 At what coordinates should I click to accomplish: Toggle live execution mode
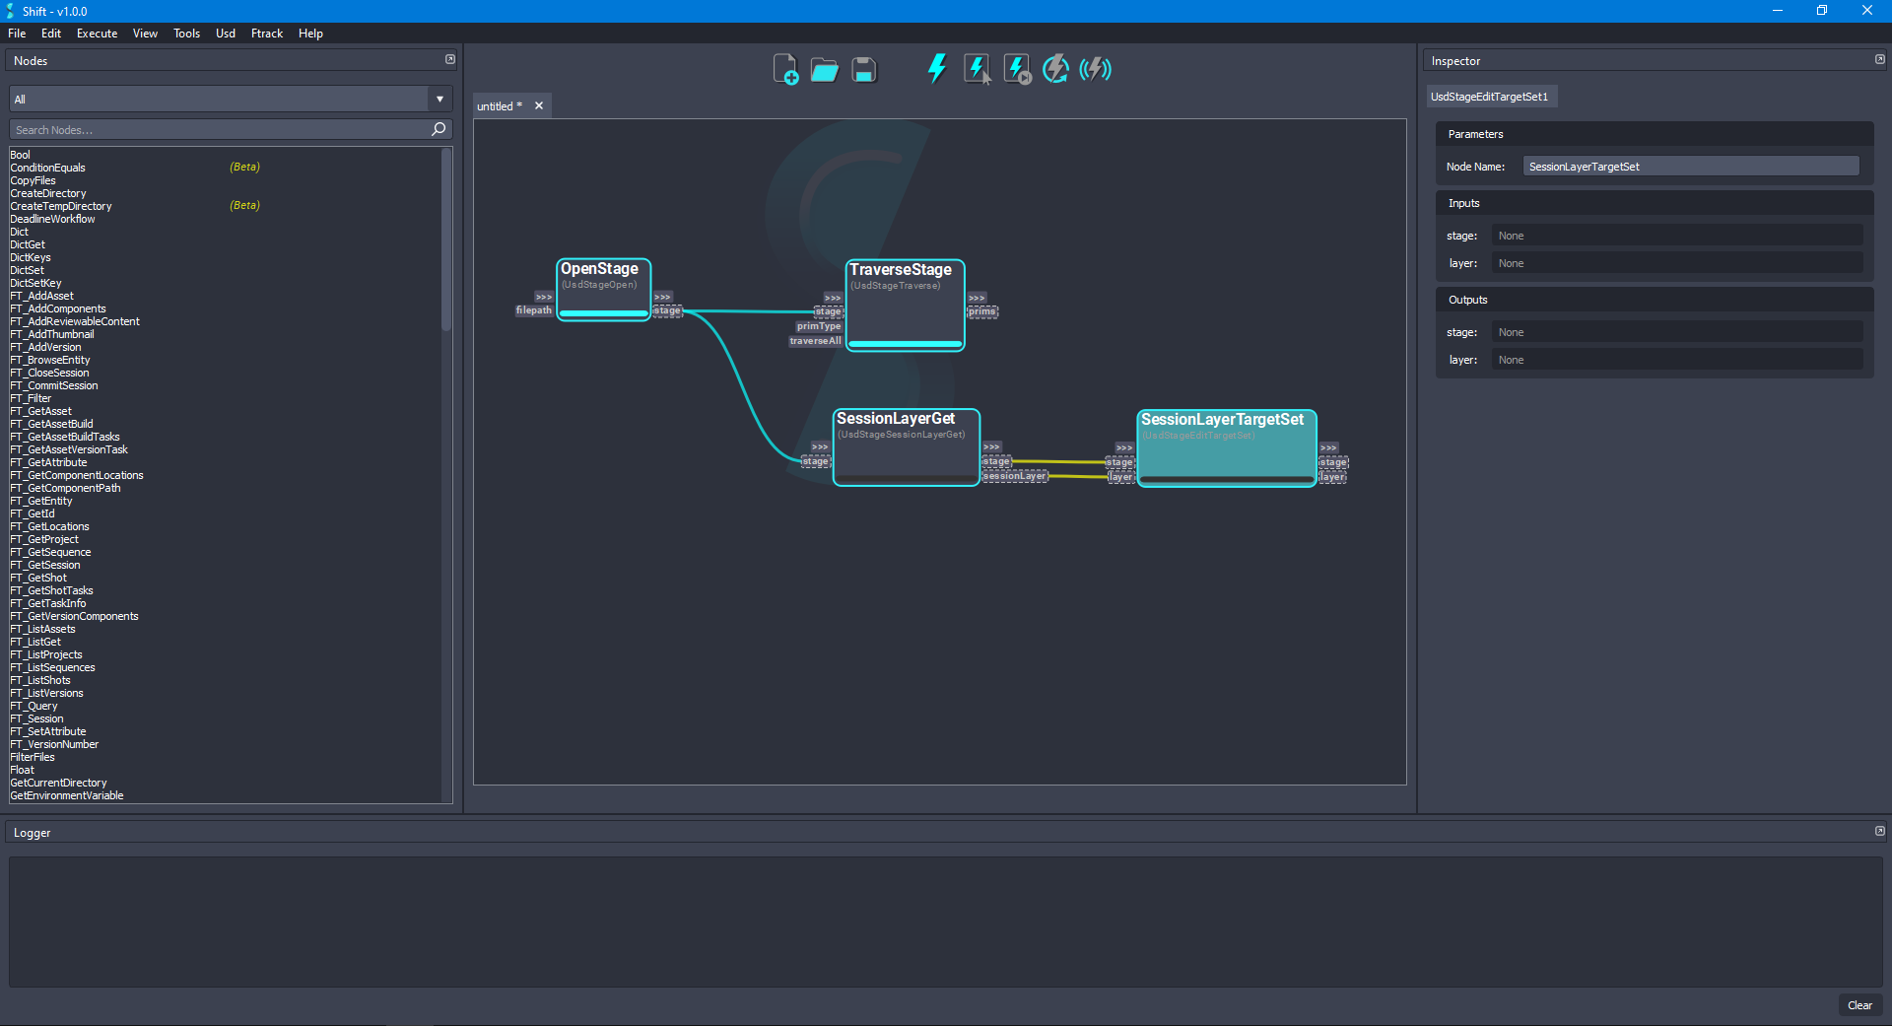pyautogui.click(x=1094, y=68)
